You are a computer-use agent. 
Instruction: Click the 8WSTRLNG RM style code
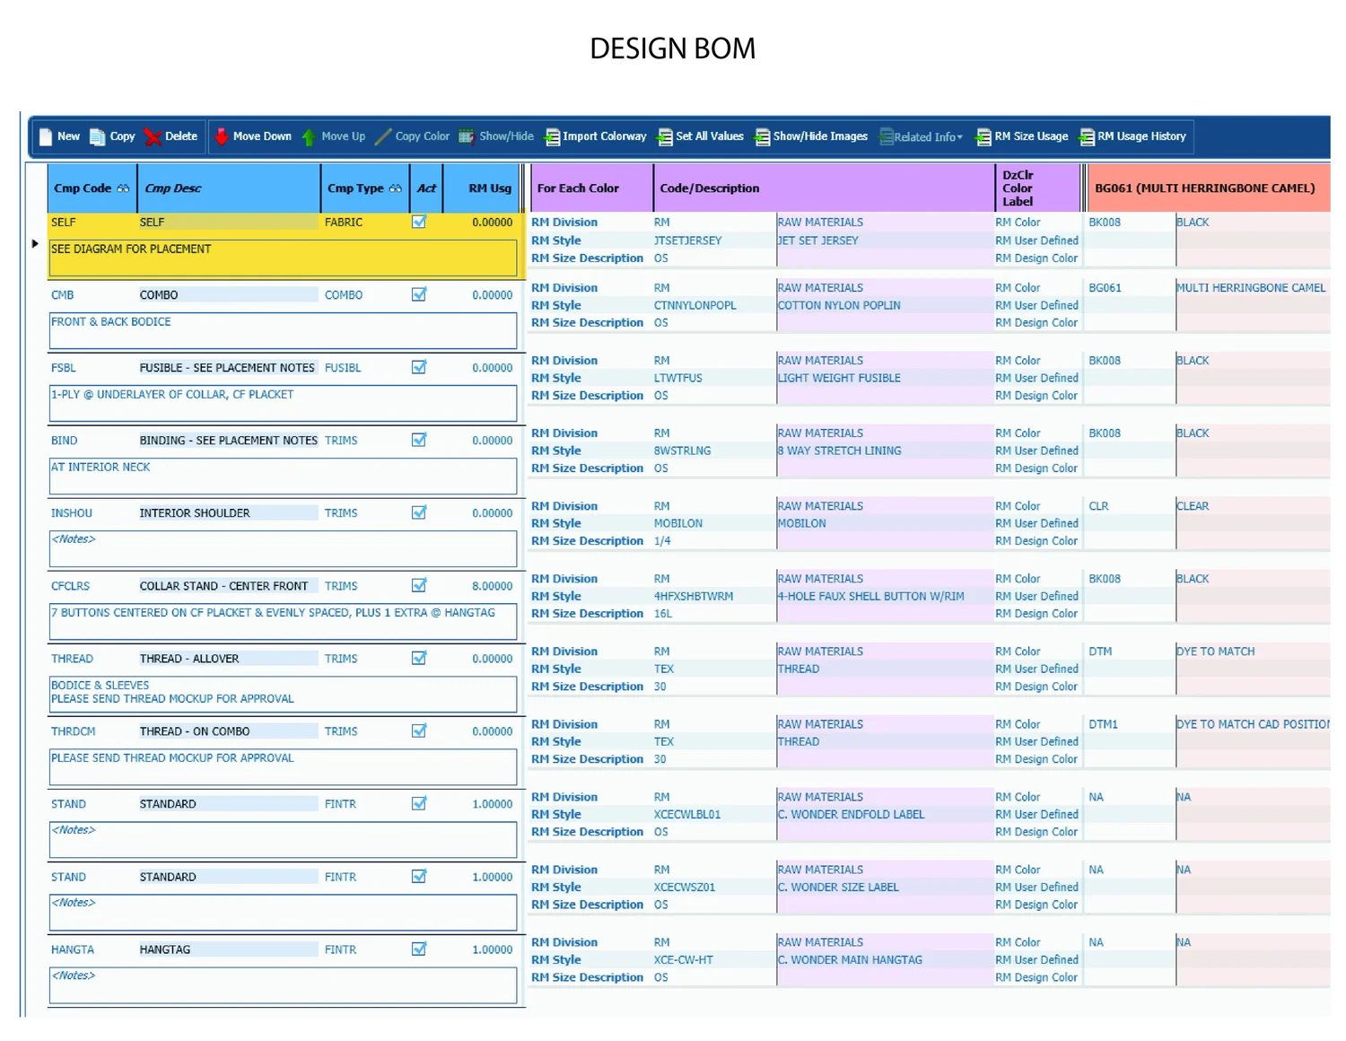click(x=682, y=451)
